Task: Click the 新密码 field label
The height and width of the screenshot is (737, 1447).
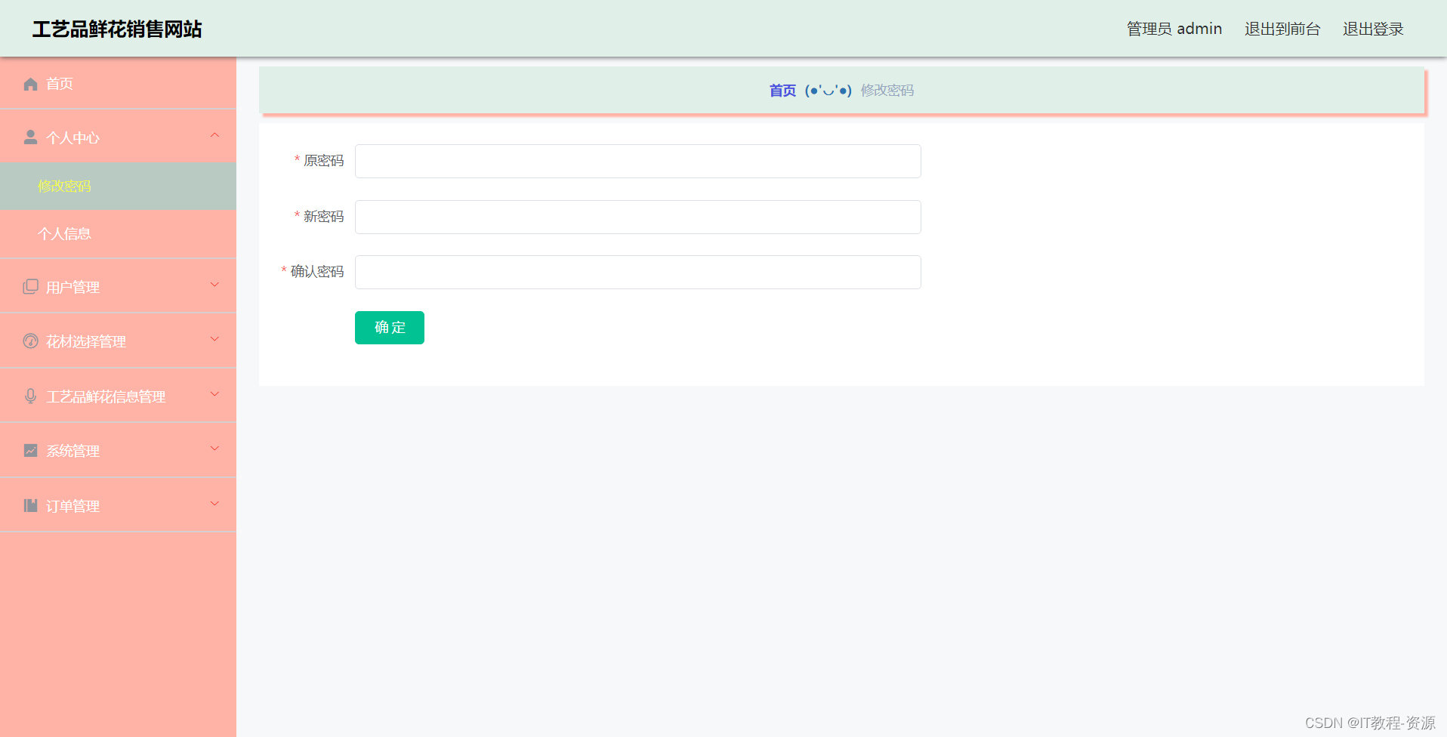Action: [323, 217]
